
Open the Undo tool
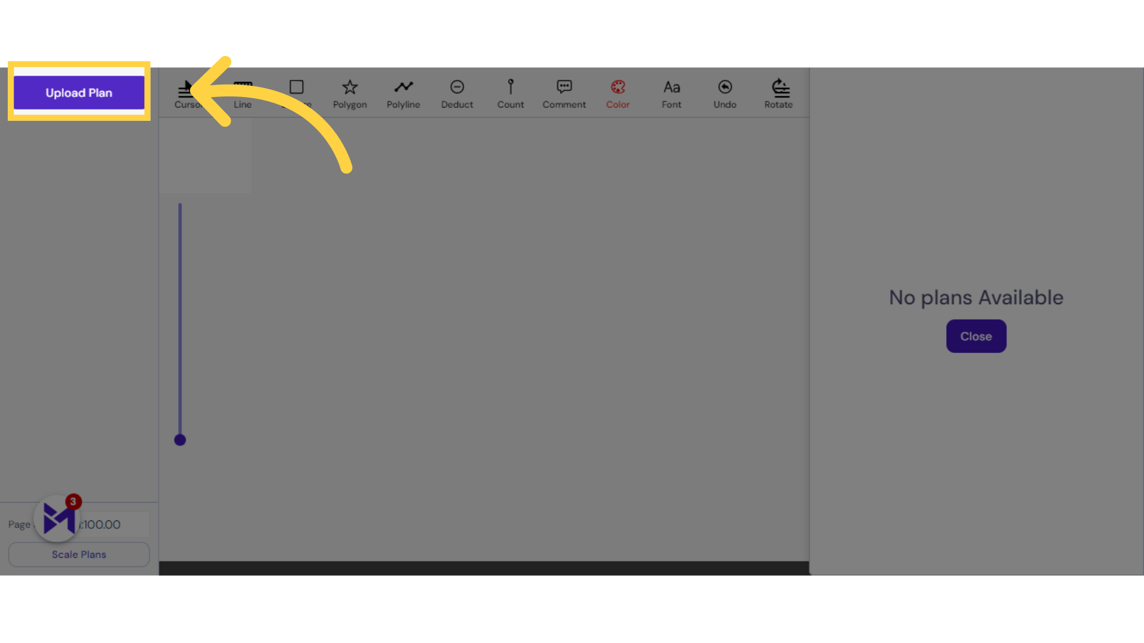point(725,92)
